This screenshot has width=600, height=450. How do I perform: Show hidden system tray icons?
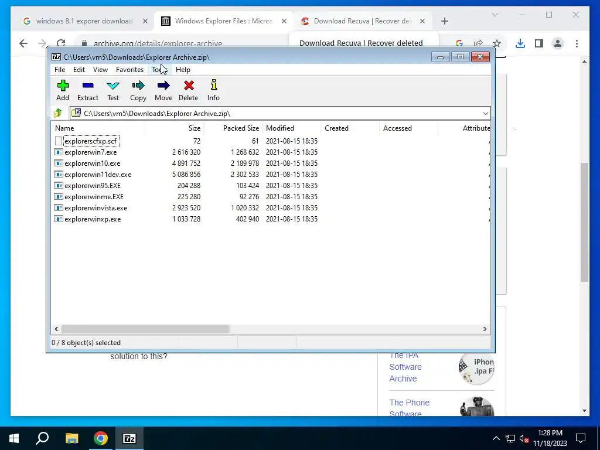tap(496, 438)
